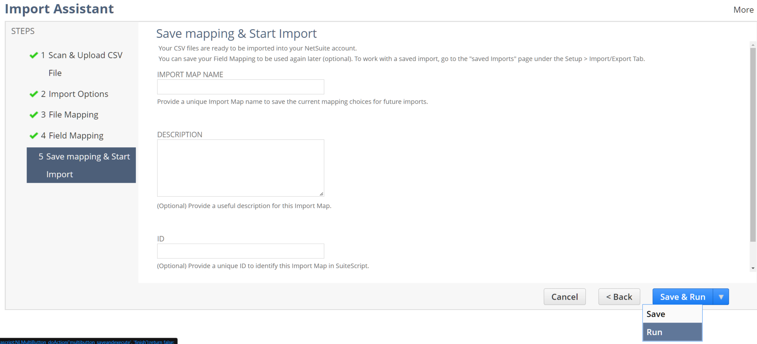
Task: Click the ID input field
Action: pos(240,251)
